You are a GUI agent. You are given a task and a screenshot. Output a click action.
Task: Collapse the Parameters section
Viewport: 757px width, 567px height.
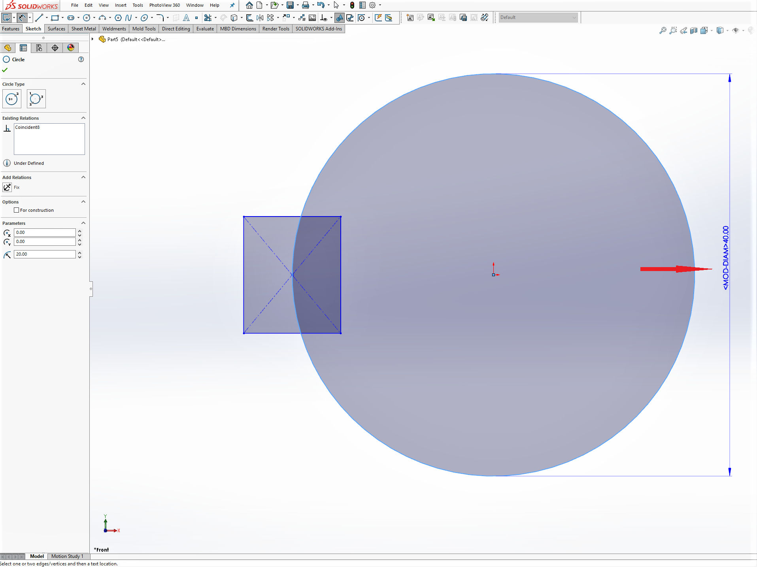coord(83,223)
